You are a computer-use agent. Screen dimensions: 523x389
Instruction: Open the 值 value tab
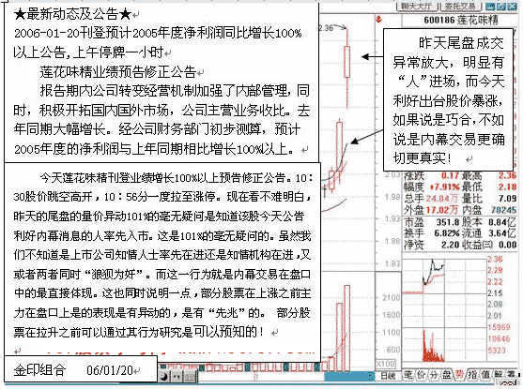click(x=485, y=375)
